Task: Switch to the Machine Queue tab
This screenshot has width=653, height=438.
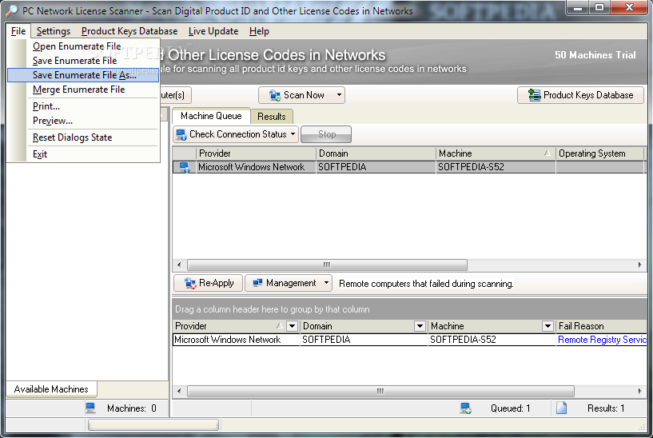Action: click(211, 116)
